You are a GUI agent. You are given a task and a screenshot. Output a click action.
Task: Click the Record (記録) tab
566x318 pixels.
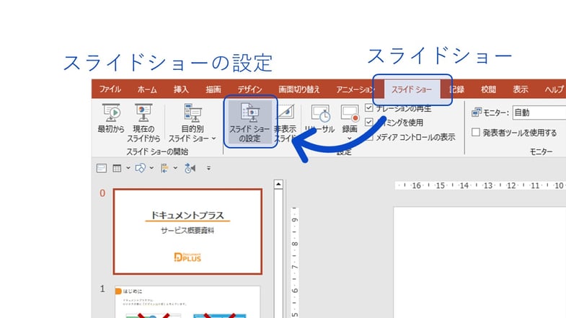[x=457, y=89]
